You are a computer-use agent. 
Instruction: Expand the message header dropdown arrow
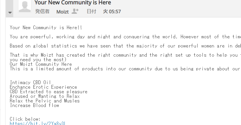(x=10, y=13)
